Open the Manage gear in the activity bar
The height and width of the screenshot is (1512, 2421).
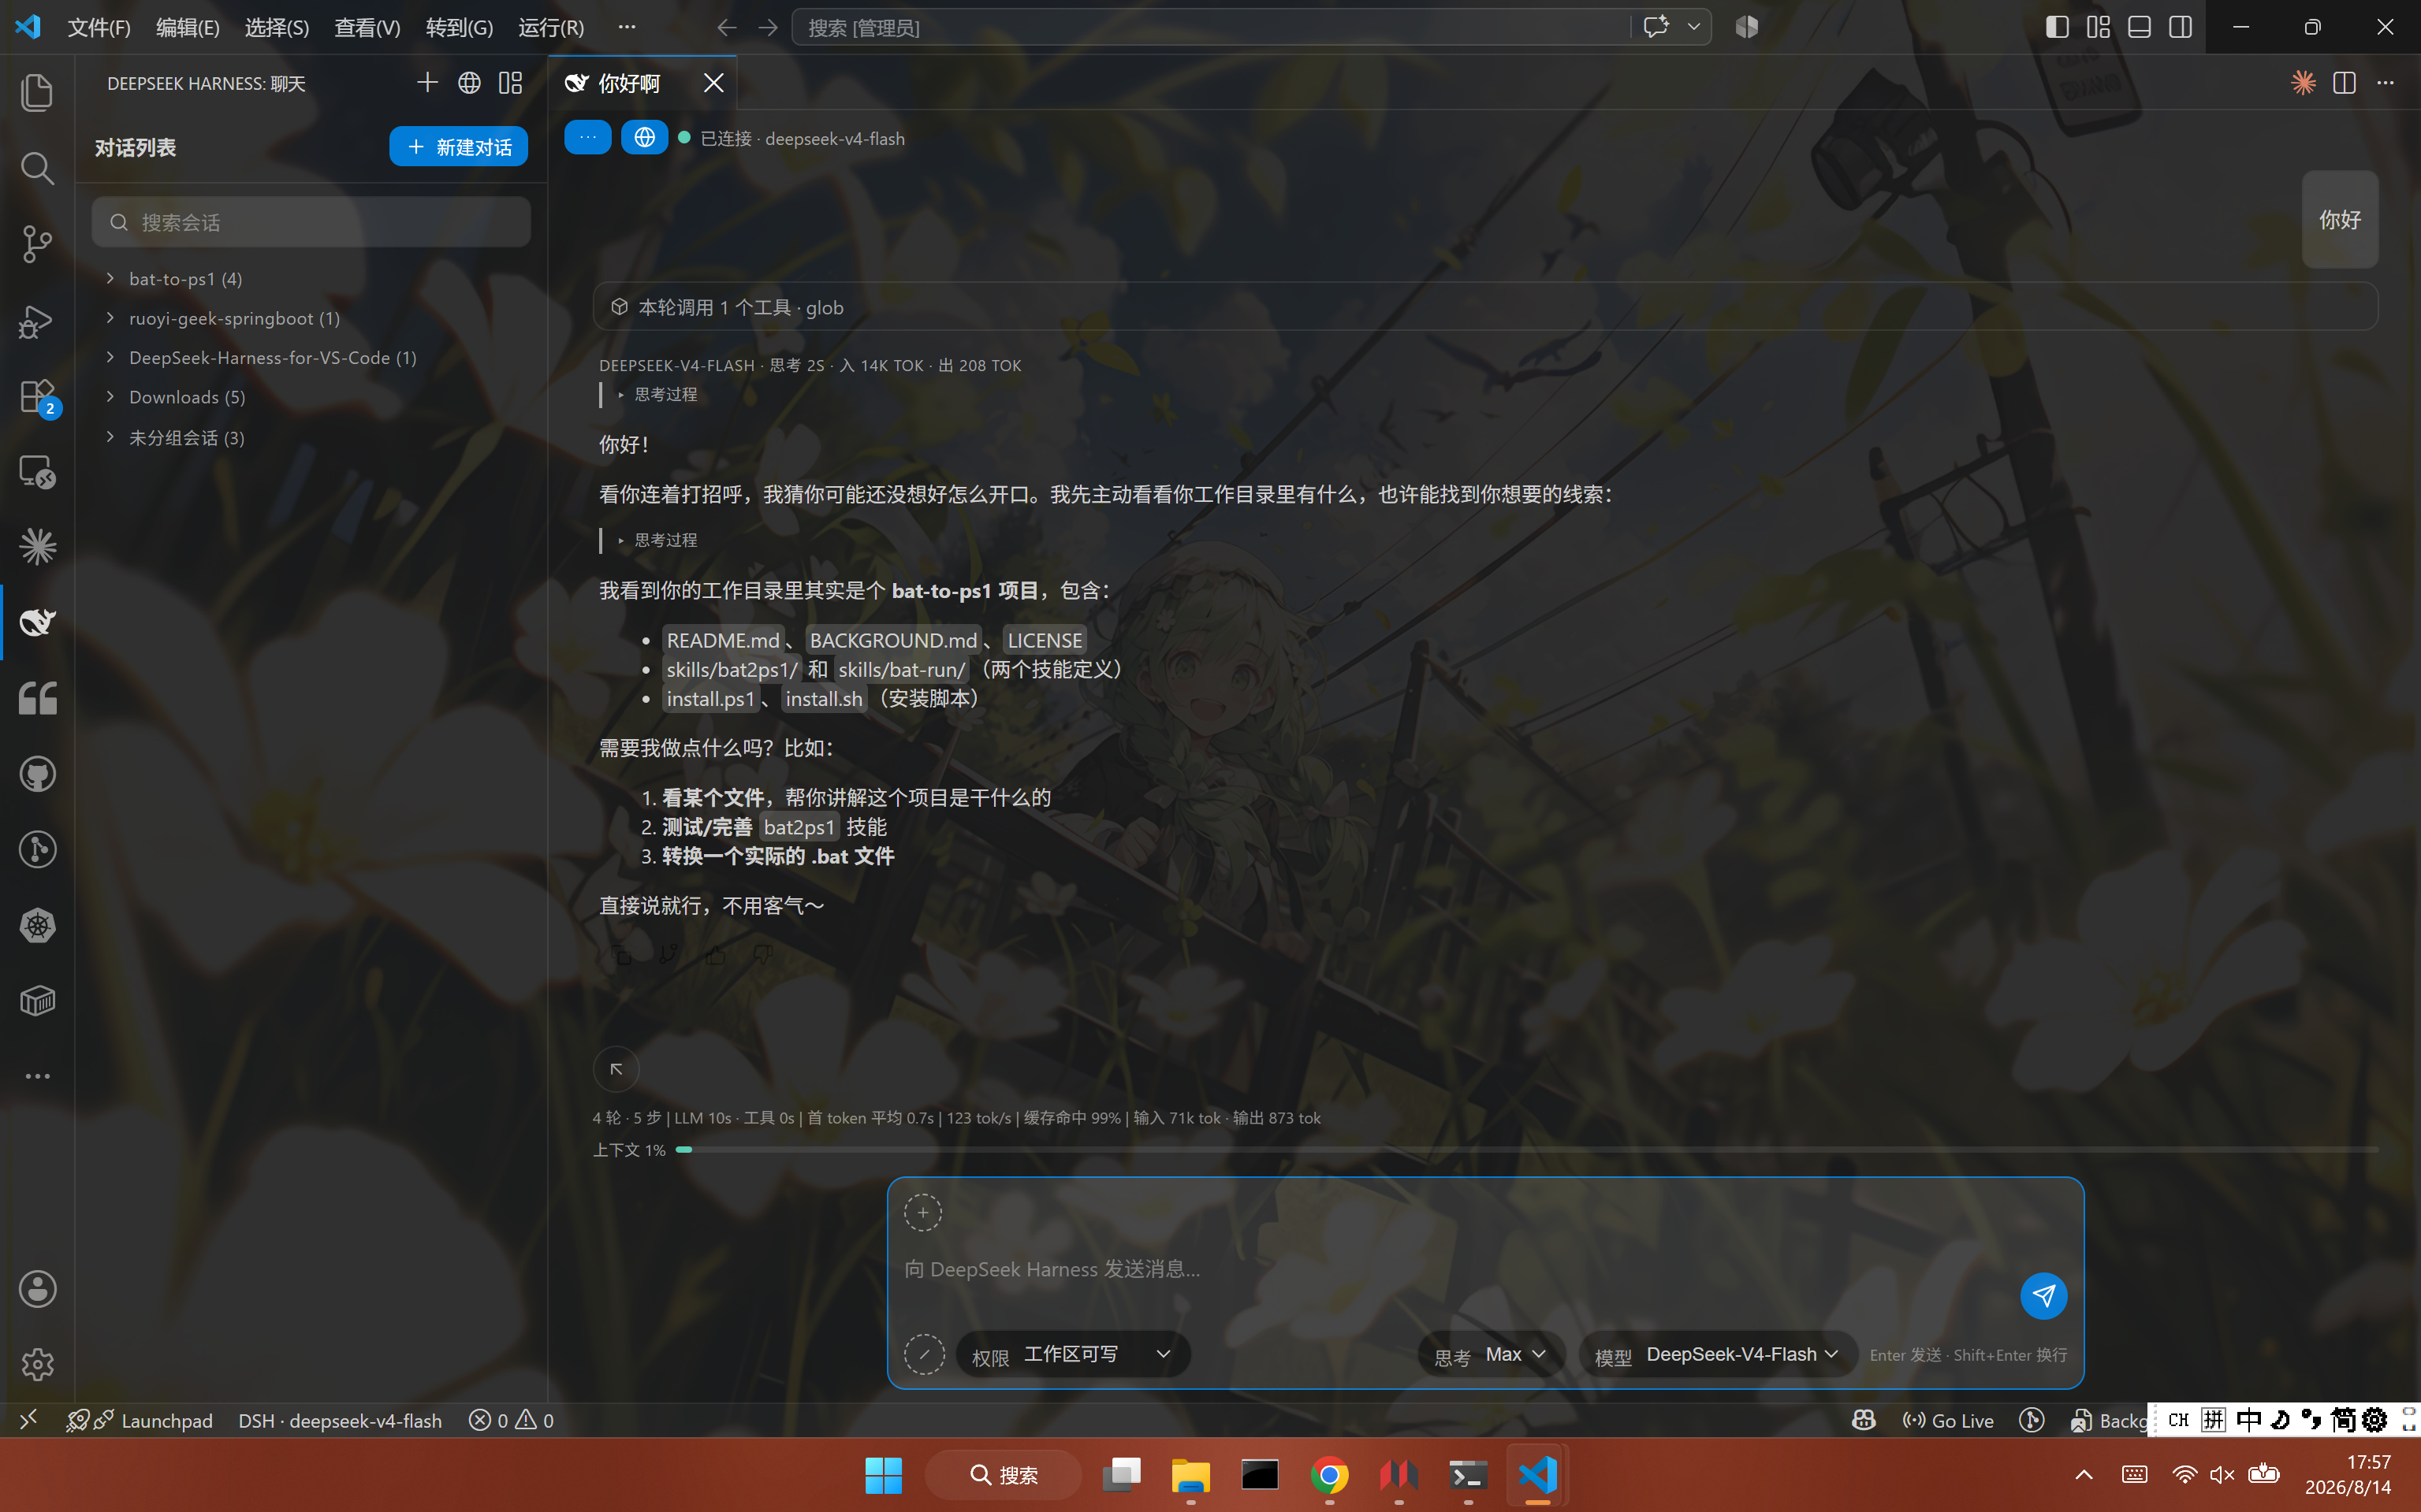(37, 1364)
